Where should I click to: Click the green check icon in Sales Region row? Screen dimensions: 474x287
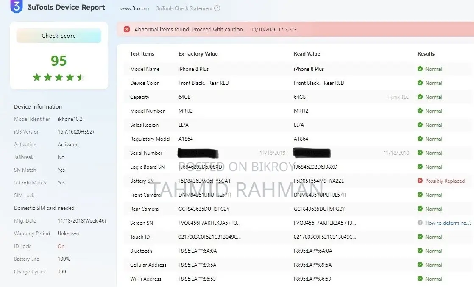(x=420, y=125)
